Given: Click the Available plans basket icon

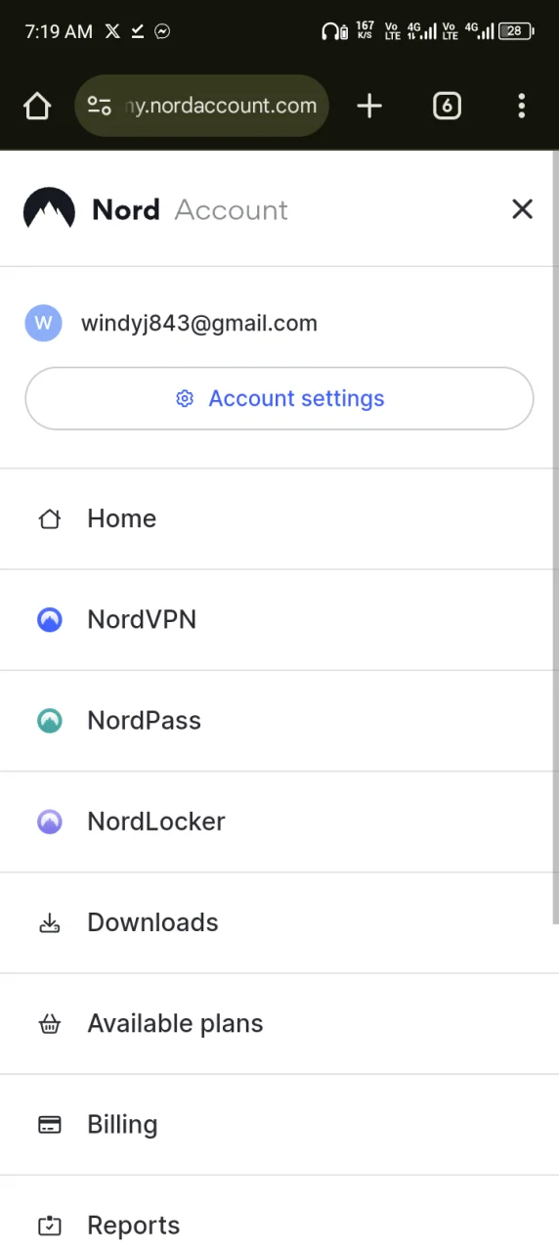Looking at the screenshot, I should pos(50,1023).
